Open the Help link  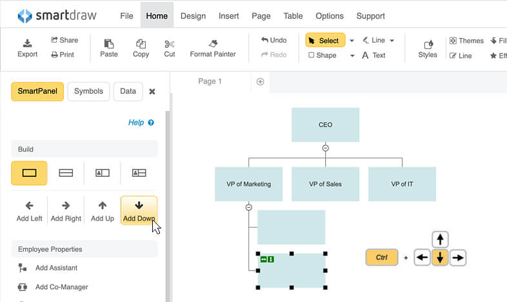tap(136, 123)
